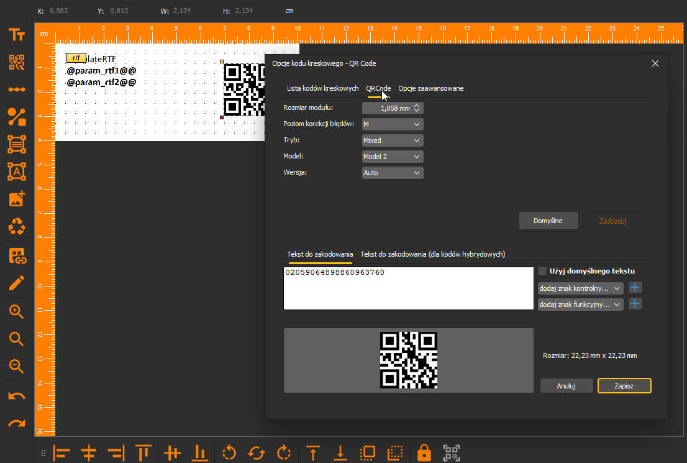Select the Shapes tool
The image size is (687, 463).
pyautogui.click(x=17, y=117)
